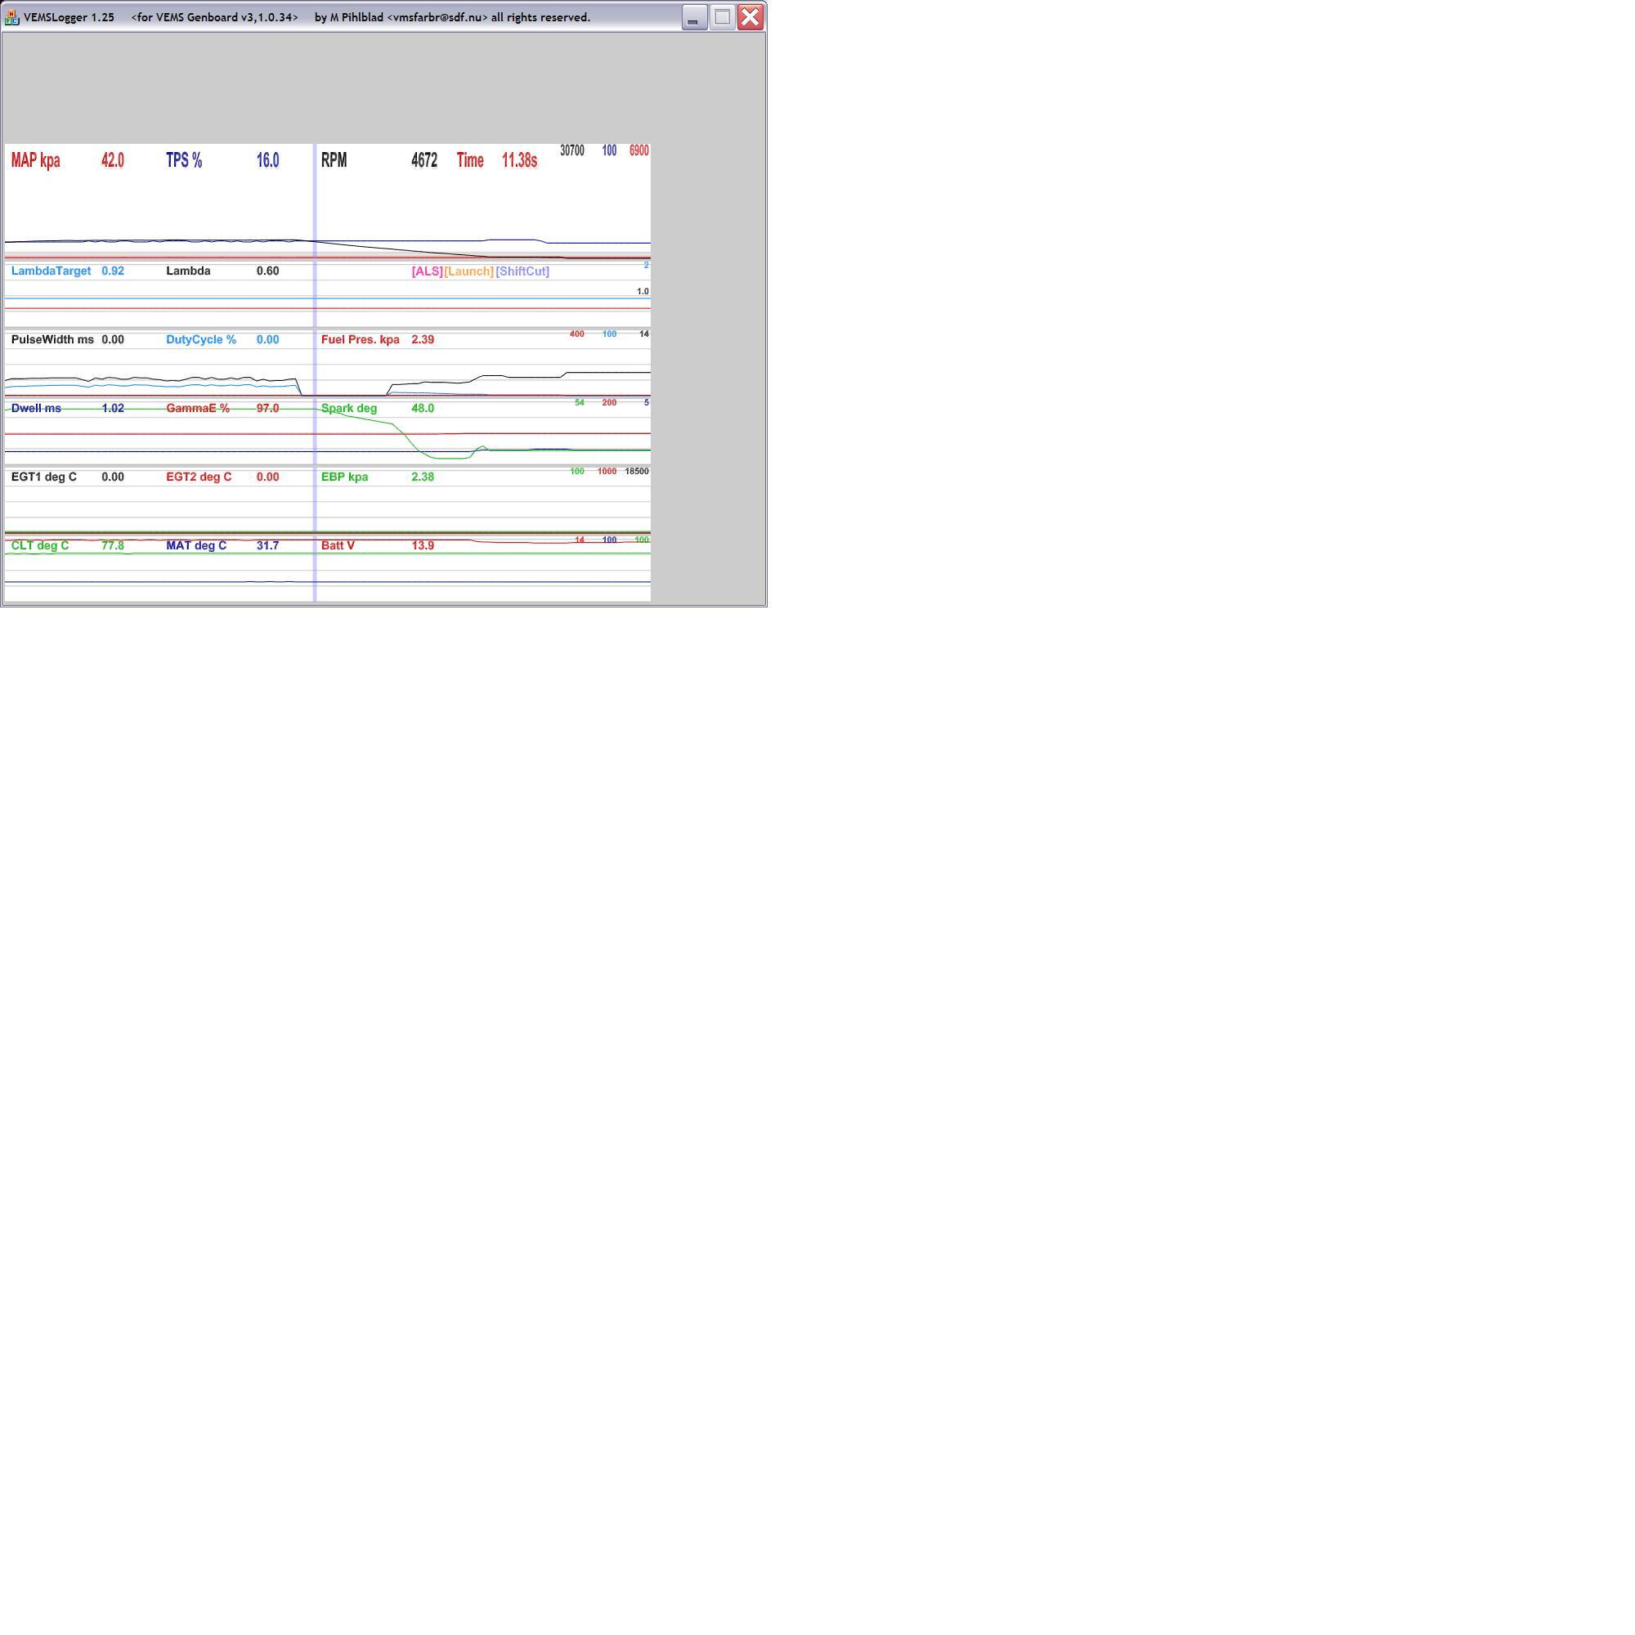This screenshot has height=1635, width=1635.
Task: Click the 6900 scale value
Action: click(639, 150)
